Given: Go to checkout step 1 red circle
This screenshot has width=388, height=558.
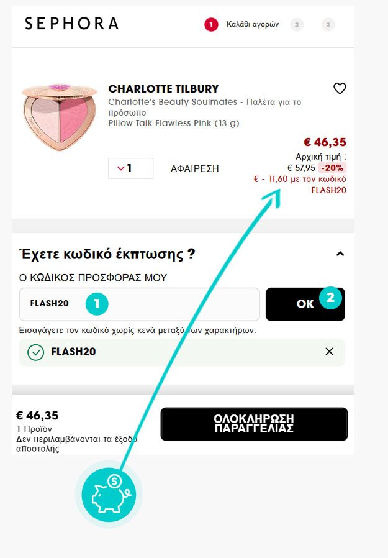Looking at the screenshot, I should (211, 25).
